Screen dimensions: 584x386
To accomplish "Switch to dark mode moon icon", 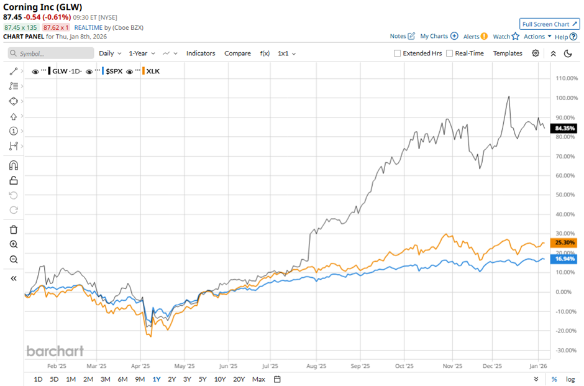I will (x=568, y=53).
